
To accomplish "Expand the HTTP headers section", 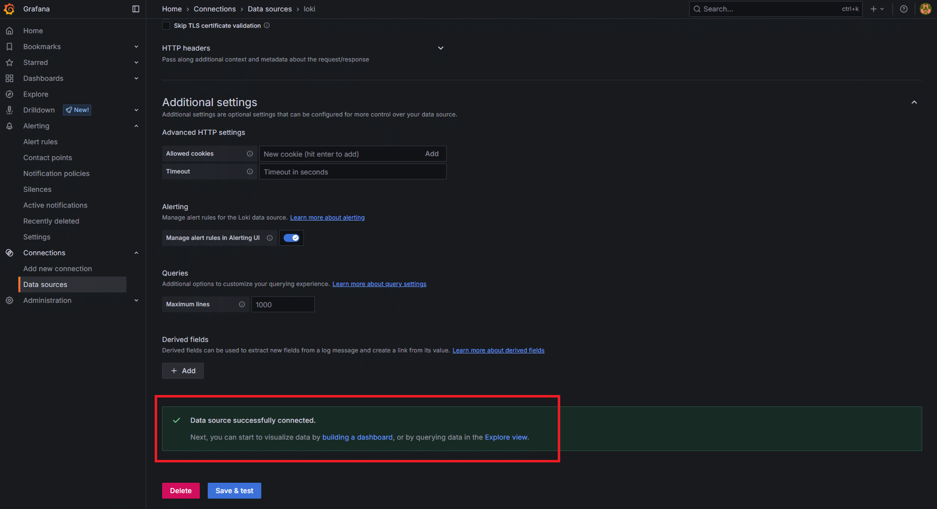I will click(441, 48).
